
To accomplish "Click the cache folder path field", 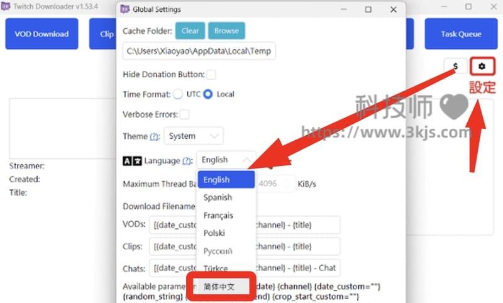I will (199, 51).
